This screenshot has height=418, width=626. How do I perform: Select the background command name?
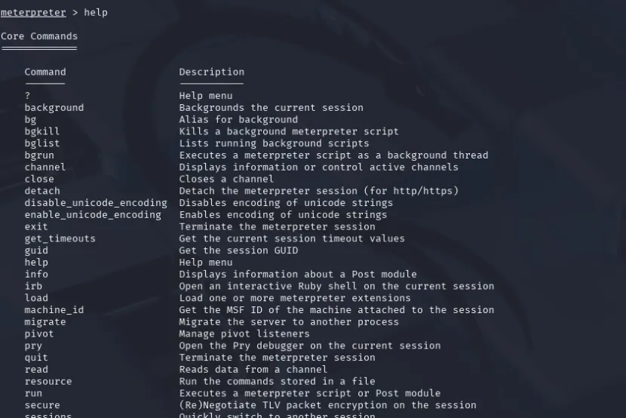pyautogui.click(x=54, y=108)
